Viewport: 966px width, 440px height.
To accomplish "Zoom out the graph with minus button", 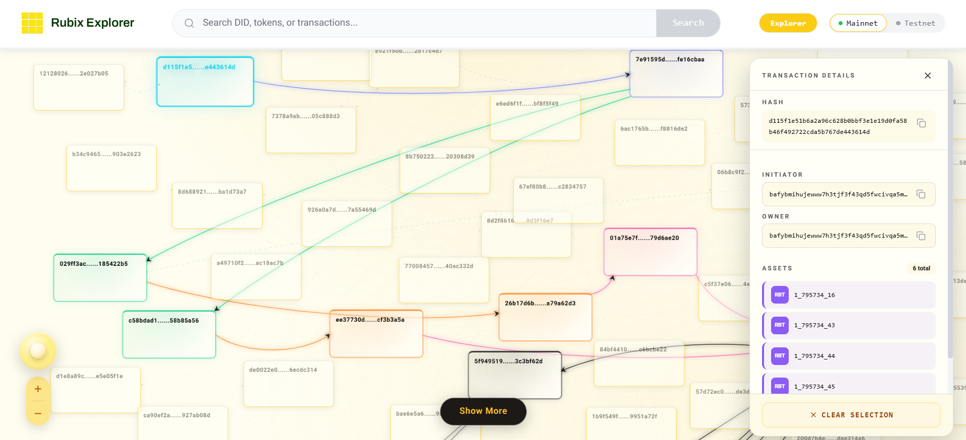I will pyautogui.click(x=38, y=414).
